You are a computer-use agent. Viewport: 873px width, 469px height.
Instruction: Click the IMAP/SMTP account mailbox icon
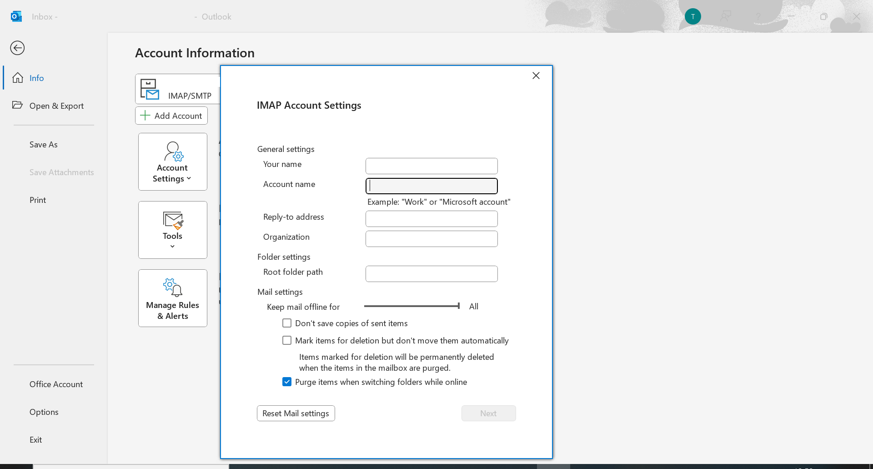click(150, 89)
